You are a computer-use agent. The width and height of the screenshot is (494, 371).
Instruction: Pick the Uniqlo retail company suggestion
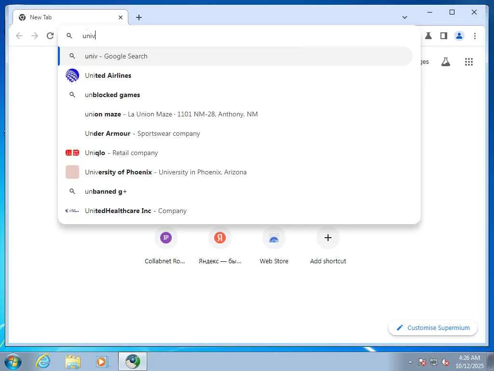(235, 153)
